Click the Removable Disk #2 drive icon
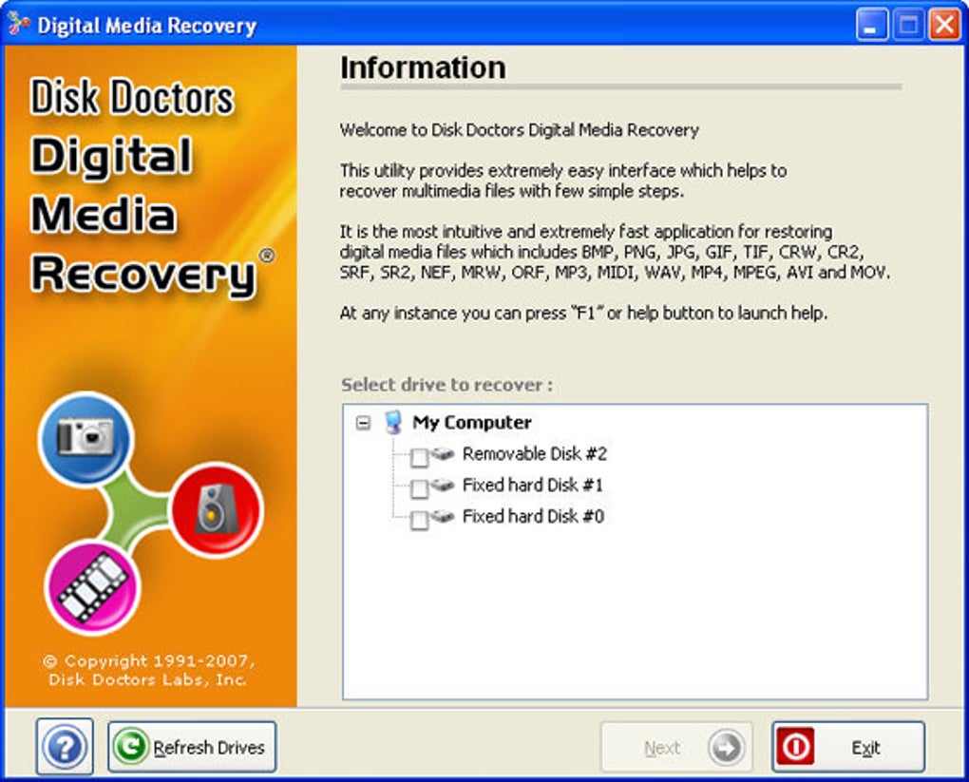 (x=443, y=454)
